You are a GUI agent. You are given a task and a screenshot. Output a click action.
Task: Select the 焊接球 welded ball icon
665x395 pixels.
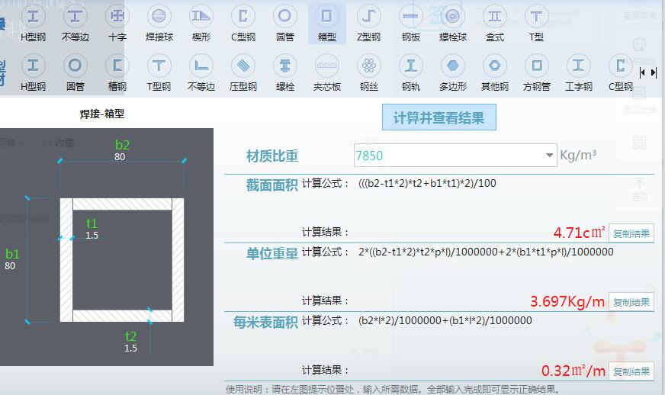pyautogui.click(x=159, y=24)
